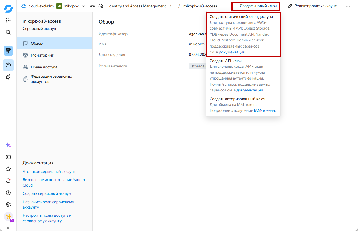Open favorites star icon in sidebar
This screenshot has width=358, height=231.
tap(8, 169)
